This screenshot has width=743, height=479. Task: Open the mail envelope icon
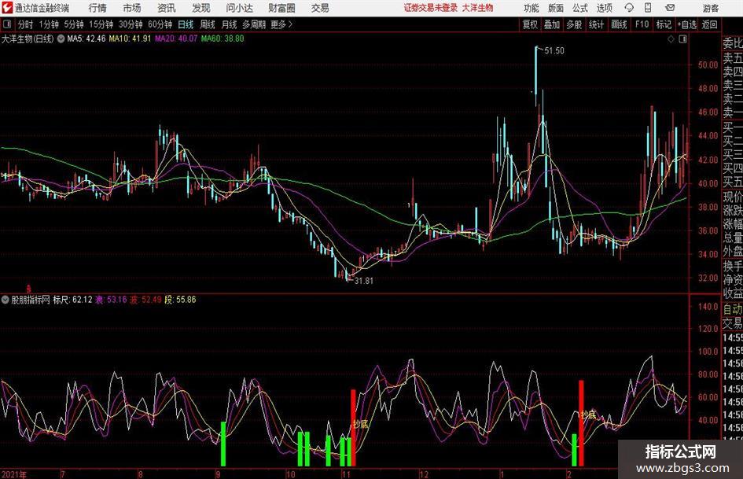(x=670, y=8)
